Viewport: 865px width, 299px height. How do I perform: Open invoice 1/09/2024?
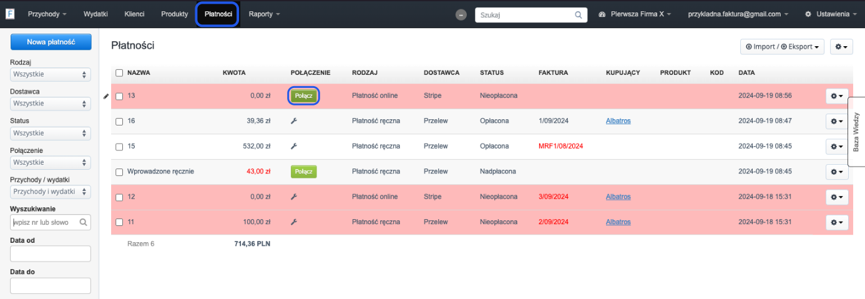pyautogui.click(x=554, y=121)
